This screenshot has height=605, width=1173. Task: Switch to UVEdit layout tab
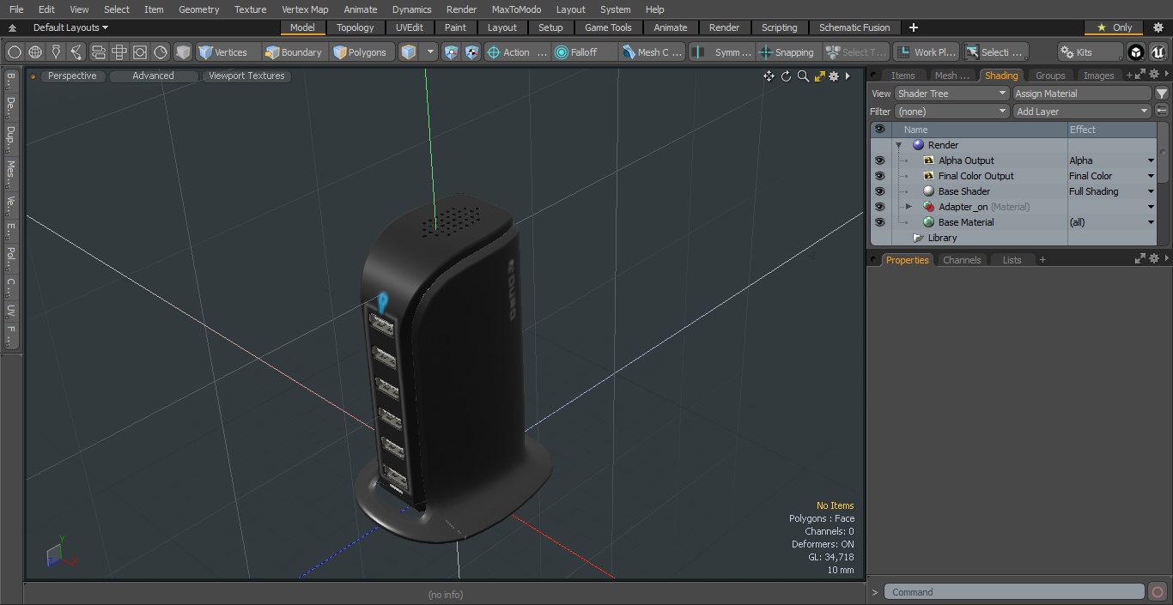[x=410, y=27]
